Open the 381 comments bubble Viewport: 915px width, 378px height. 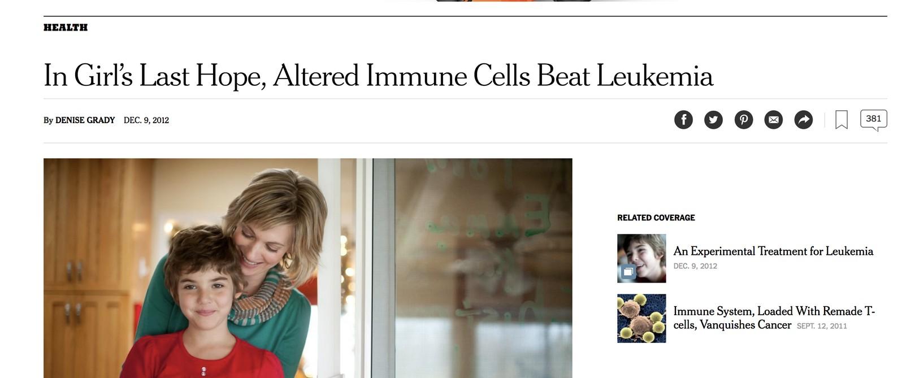click(874, 120)
